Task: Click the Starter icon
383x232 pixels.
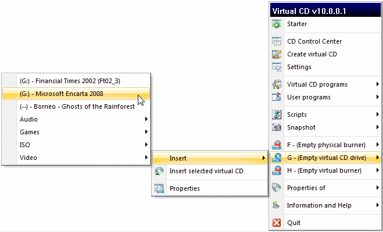Action: [277, 24]
